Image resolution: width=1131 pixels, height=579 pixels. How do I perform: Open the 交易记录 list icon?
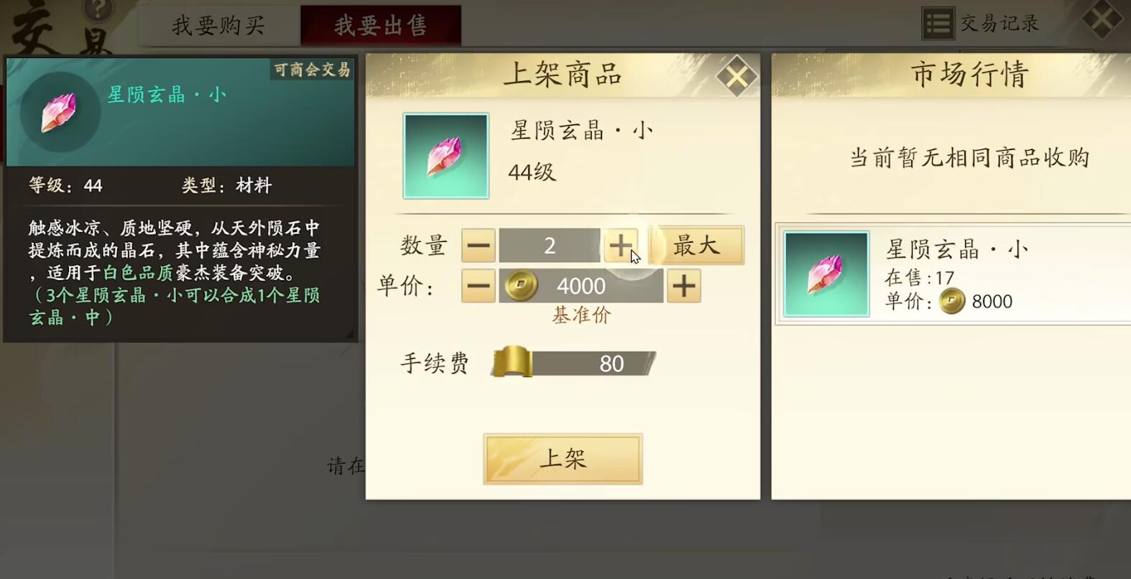pyautogui.click(x=938, y=24)
